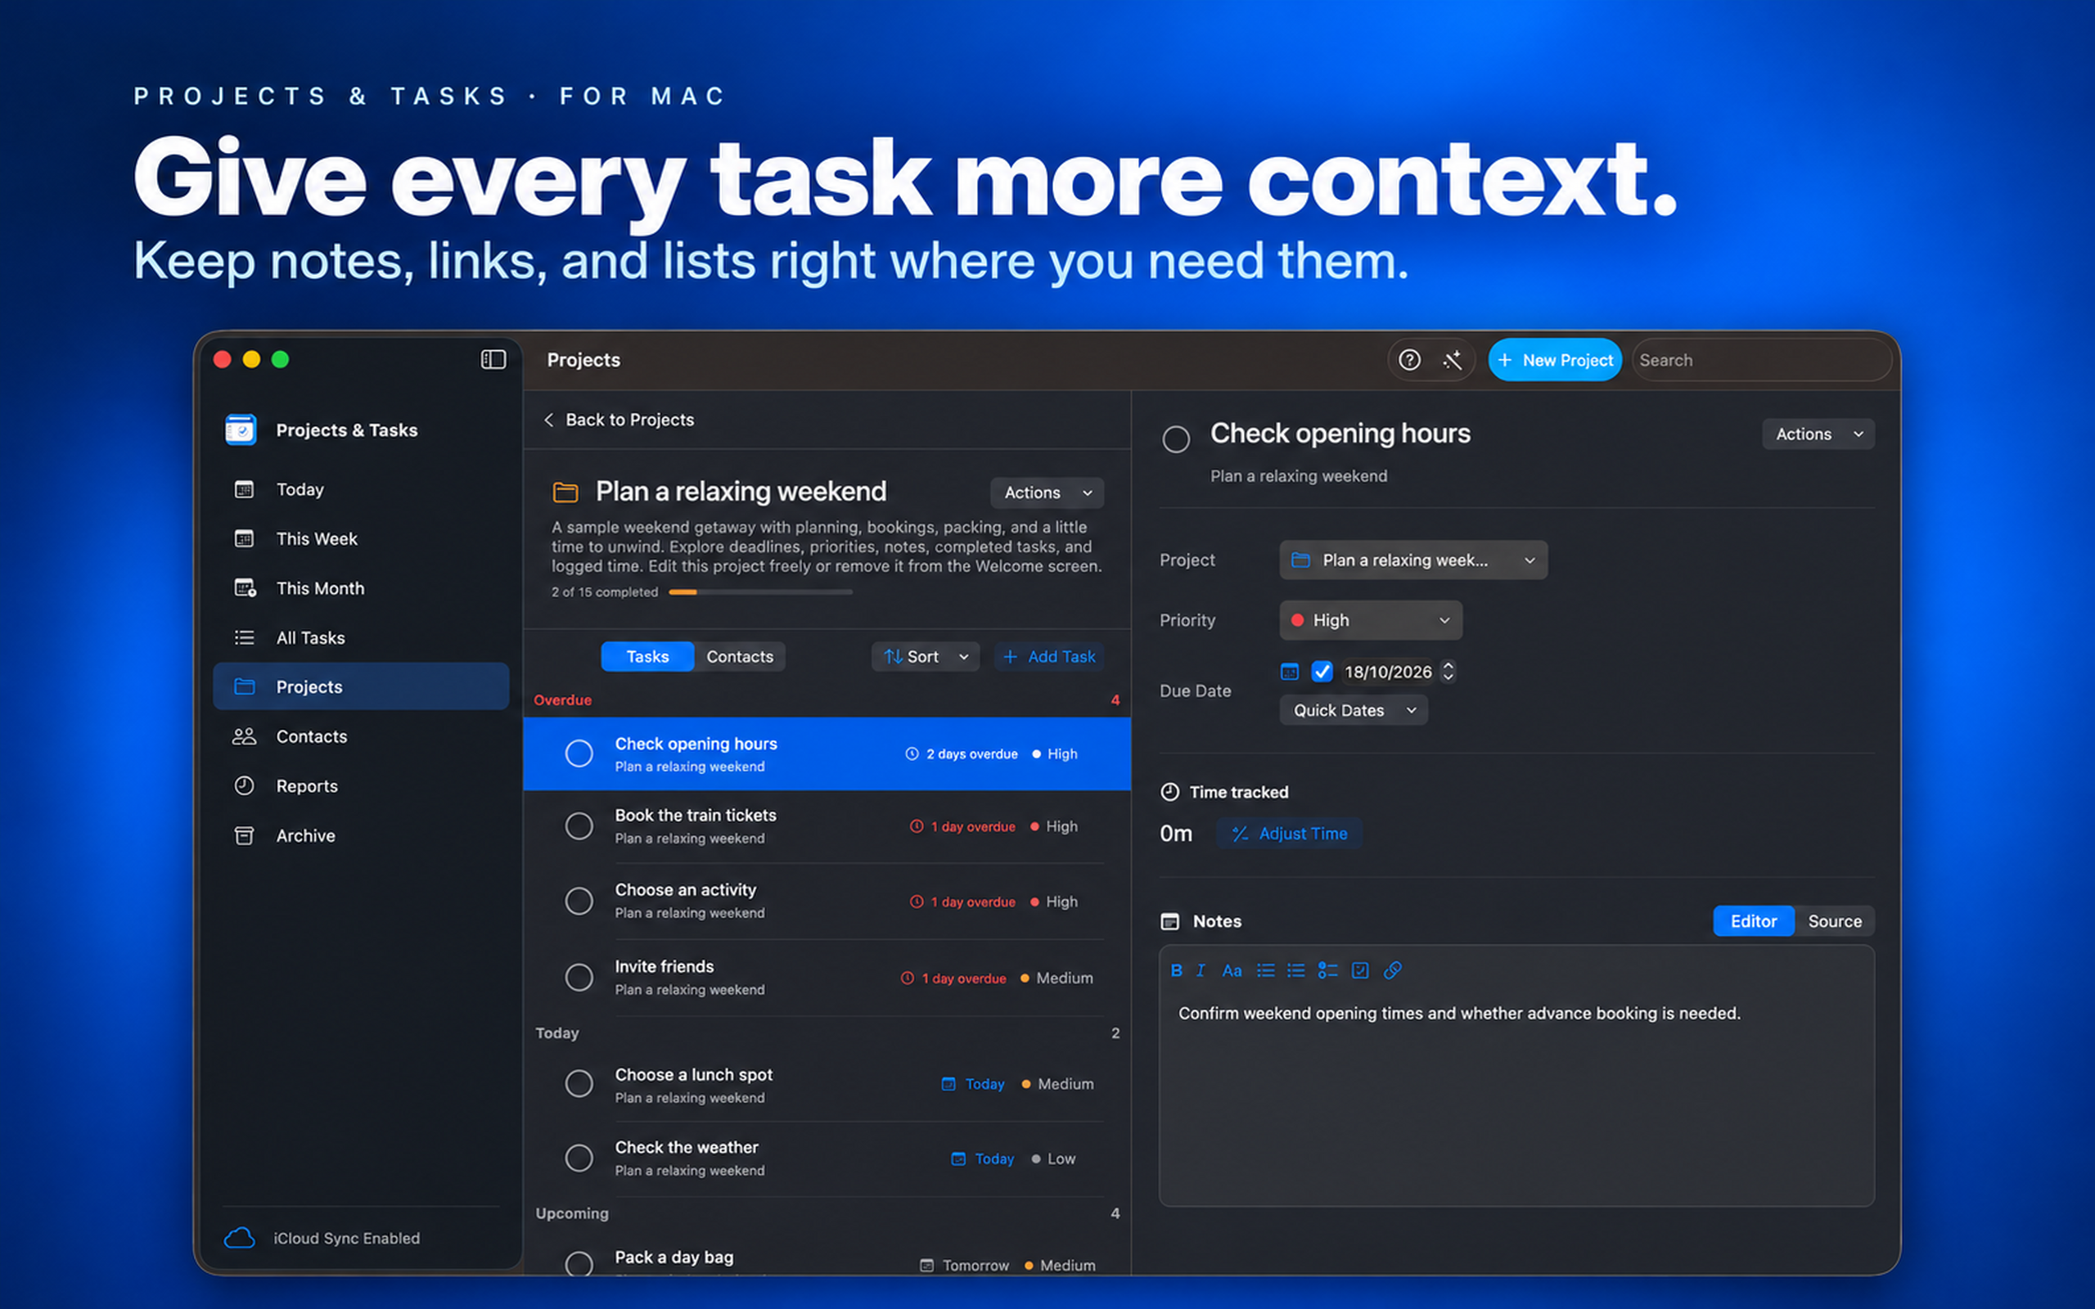The image size is (2095, 1309).
Task: Complete the Check the weather task
Action: pos(579,1158)
